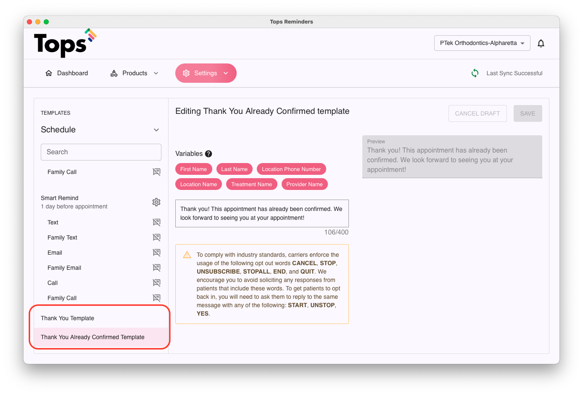Open the Settings menu label
The image size is (583, 395).
(x=206, y=73)
